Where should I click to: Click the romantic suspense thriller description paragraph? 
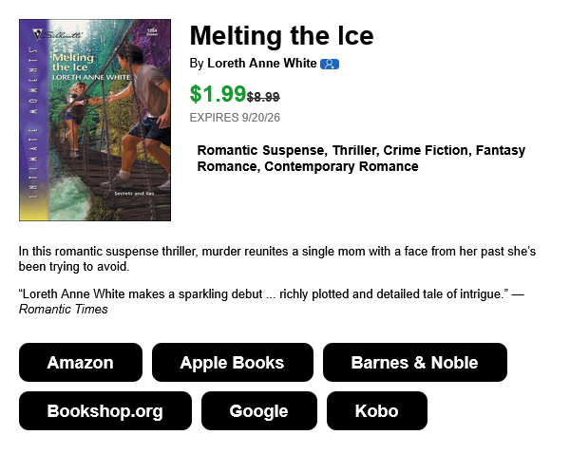coord(277,258)
